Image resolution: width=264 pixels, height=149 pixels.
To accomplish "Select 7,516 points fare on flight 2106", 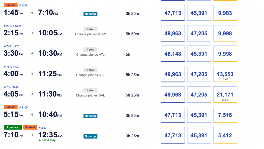I will 225,115.
